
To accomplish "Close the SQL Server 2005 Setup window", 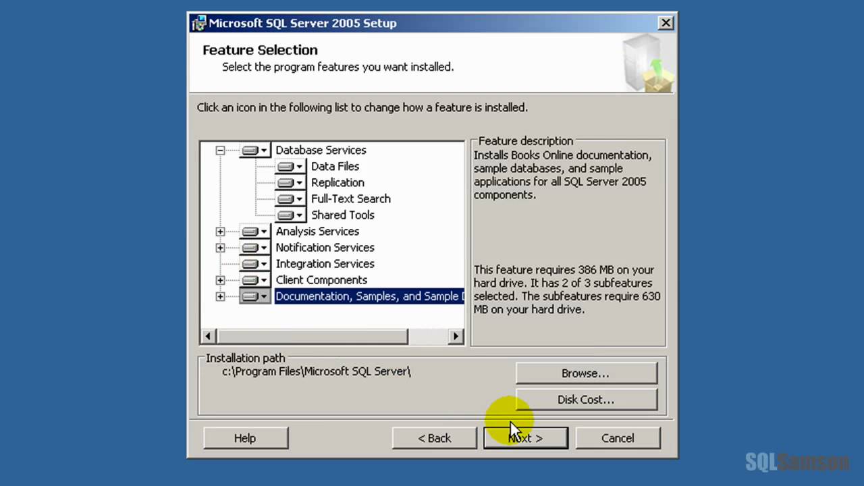I will point(666,23).
